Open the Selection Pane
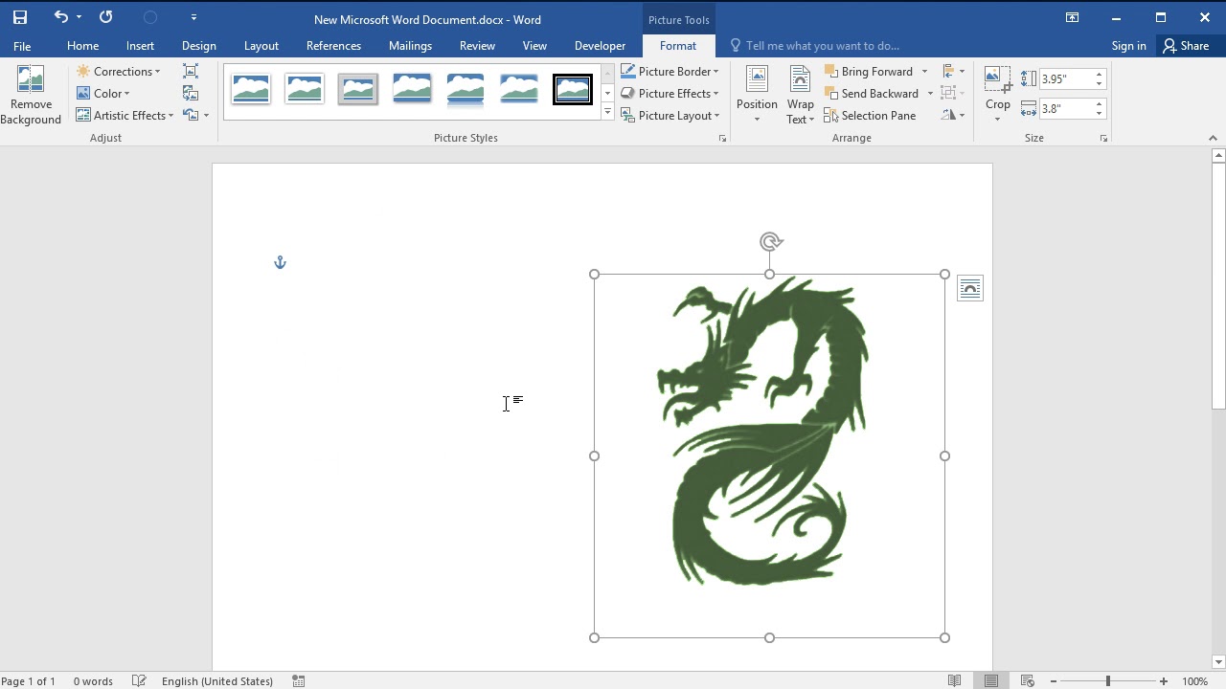This screenshot has height=689, width=1226. click(x=870, y=115)
